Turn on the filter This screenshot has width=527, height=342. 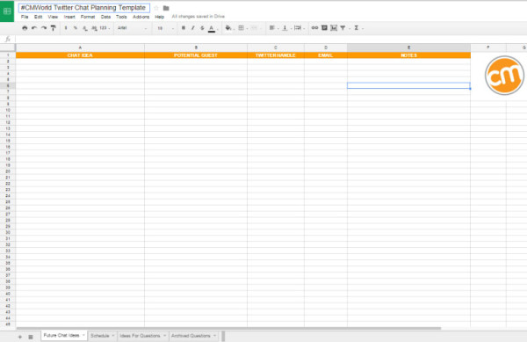coord(343,28)
